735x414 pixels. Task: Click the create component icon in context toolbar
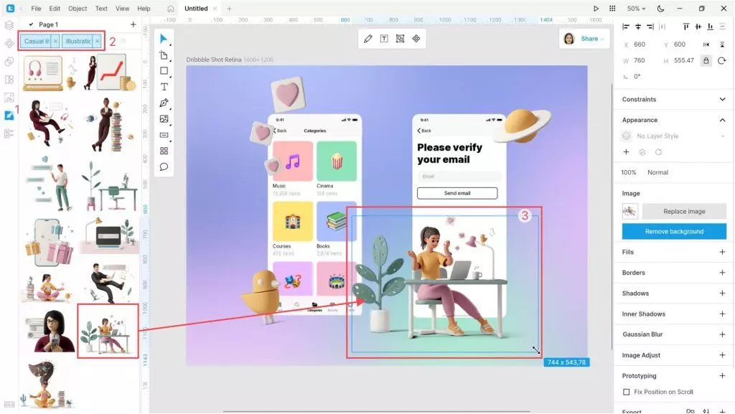tap(416, 39)
